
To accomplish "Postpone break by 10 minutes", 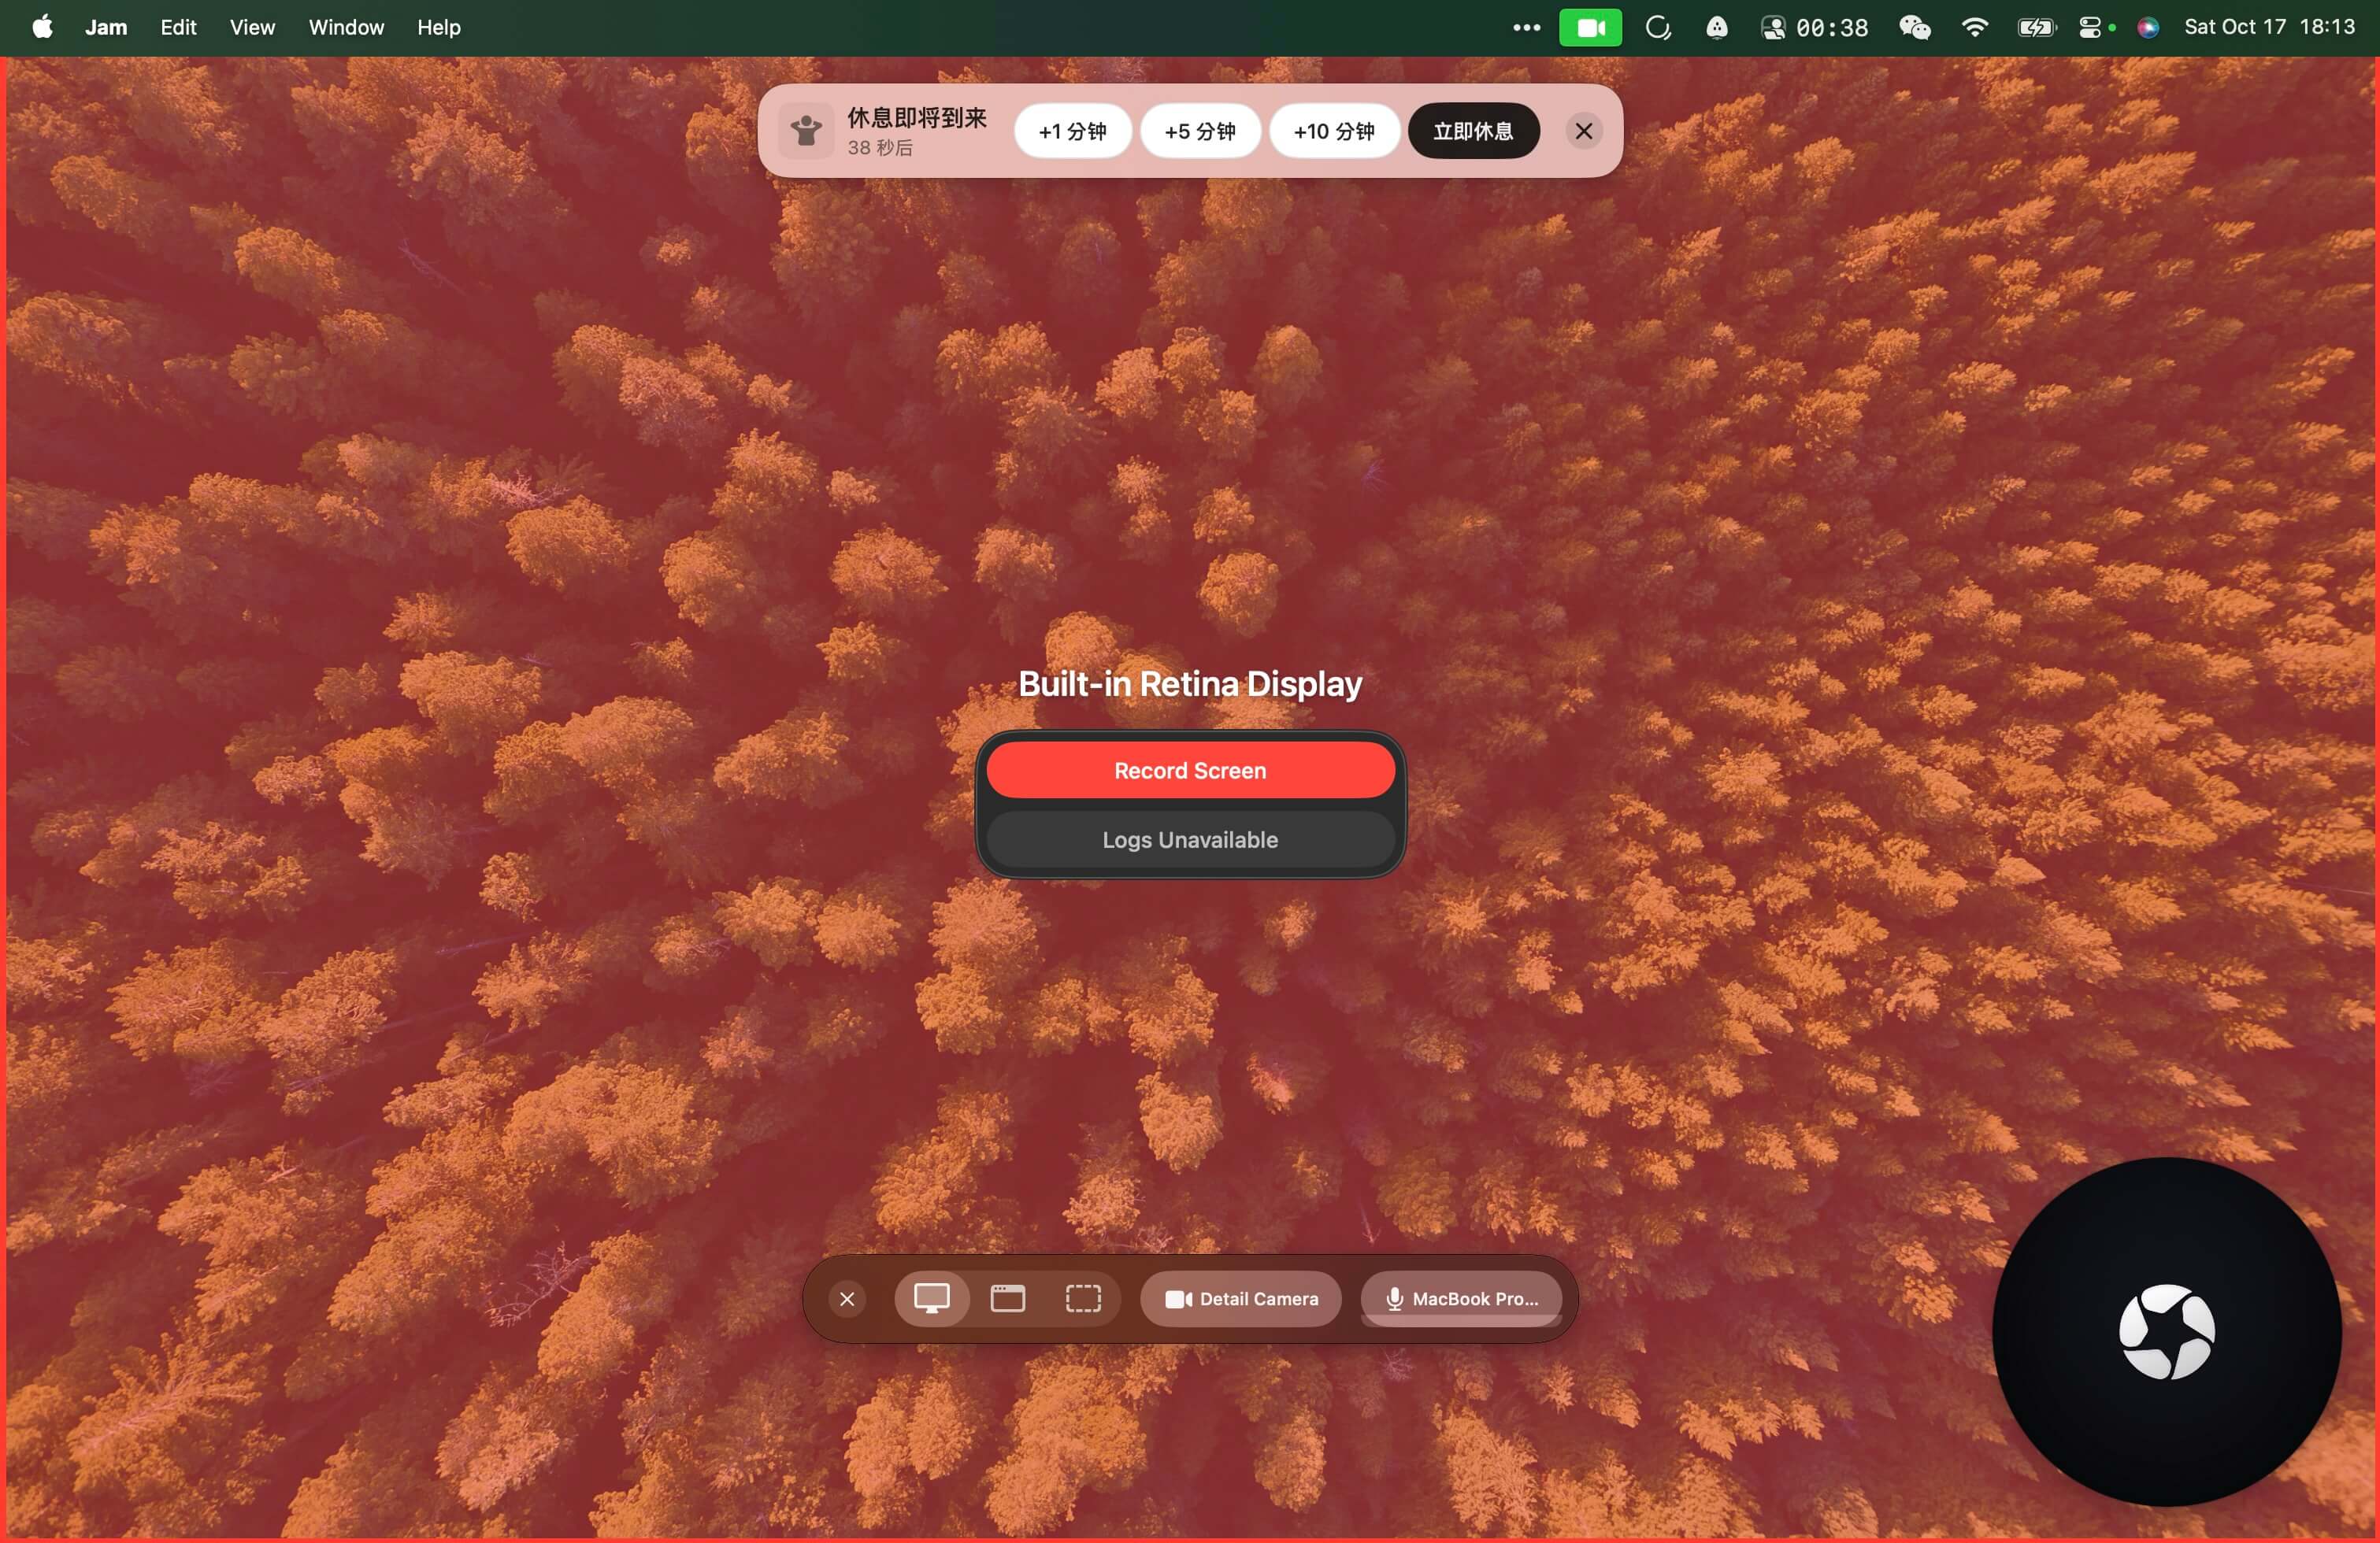I will point(1334,131).
